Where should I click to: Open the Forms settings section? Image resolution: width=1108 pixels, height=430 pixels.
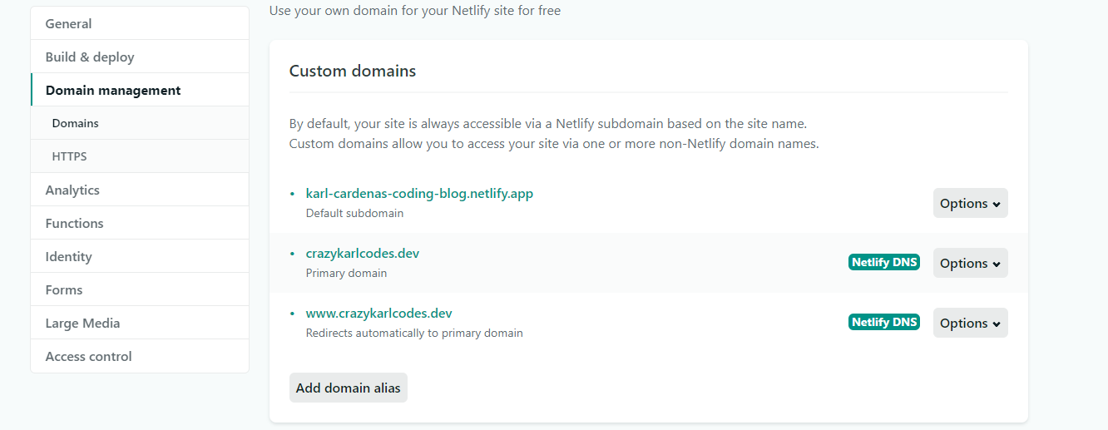coord(64,289)
